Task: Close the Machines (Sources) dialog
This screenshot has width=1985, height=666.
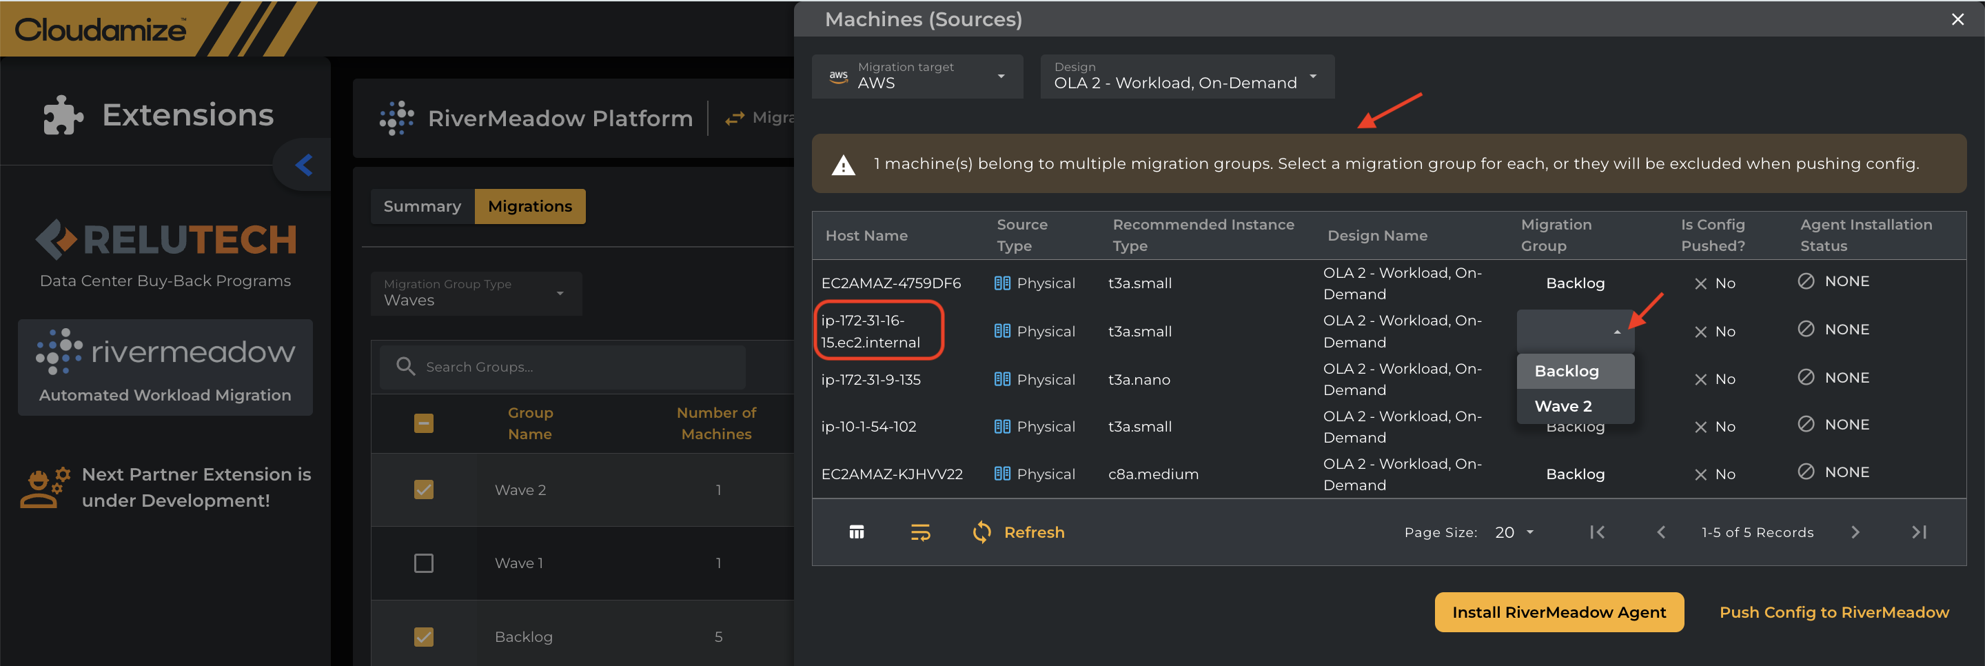Action: pyautogui.click(x=1957, y=19)
